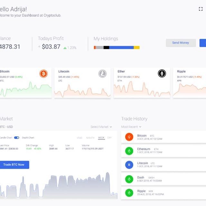Click the Volume value 119,116,919.39 USDT
Screen dimensions: 206x206
tap(92, 149)
